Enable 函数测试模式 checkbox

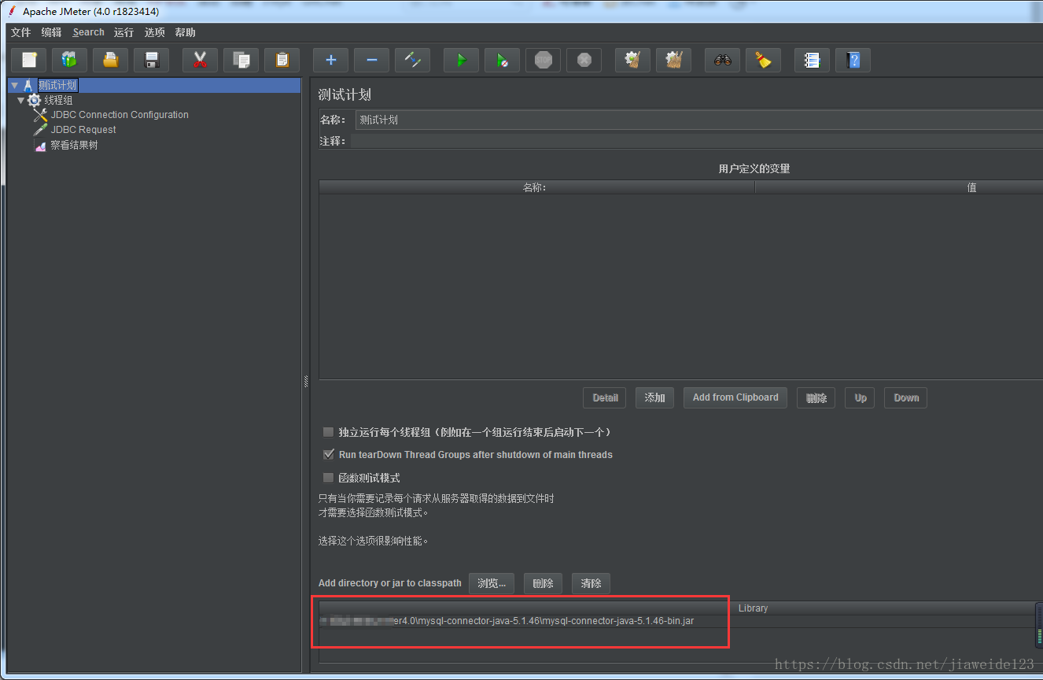(329, 478)
